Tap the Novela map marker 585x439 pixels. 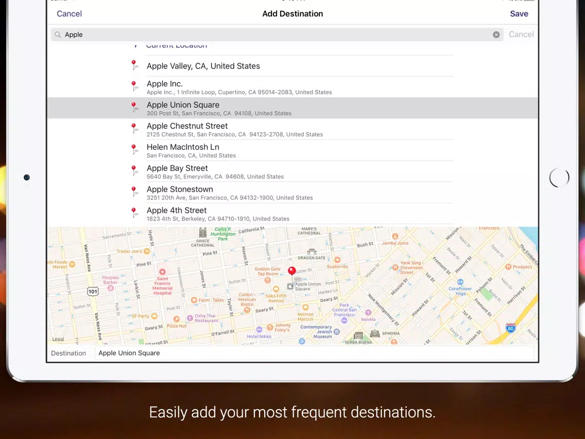(368, 312)
